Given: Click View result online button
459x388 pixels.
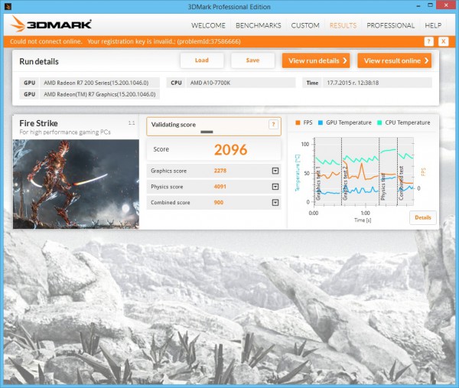Looking at the screenshot, I should click(x=394, y=60).
